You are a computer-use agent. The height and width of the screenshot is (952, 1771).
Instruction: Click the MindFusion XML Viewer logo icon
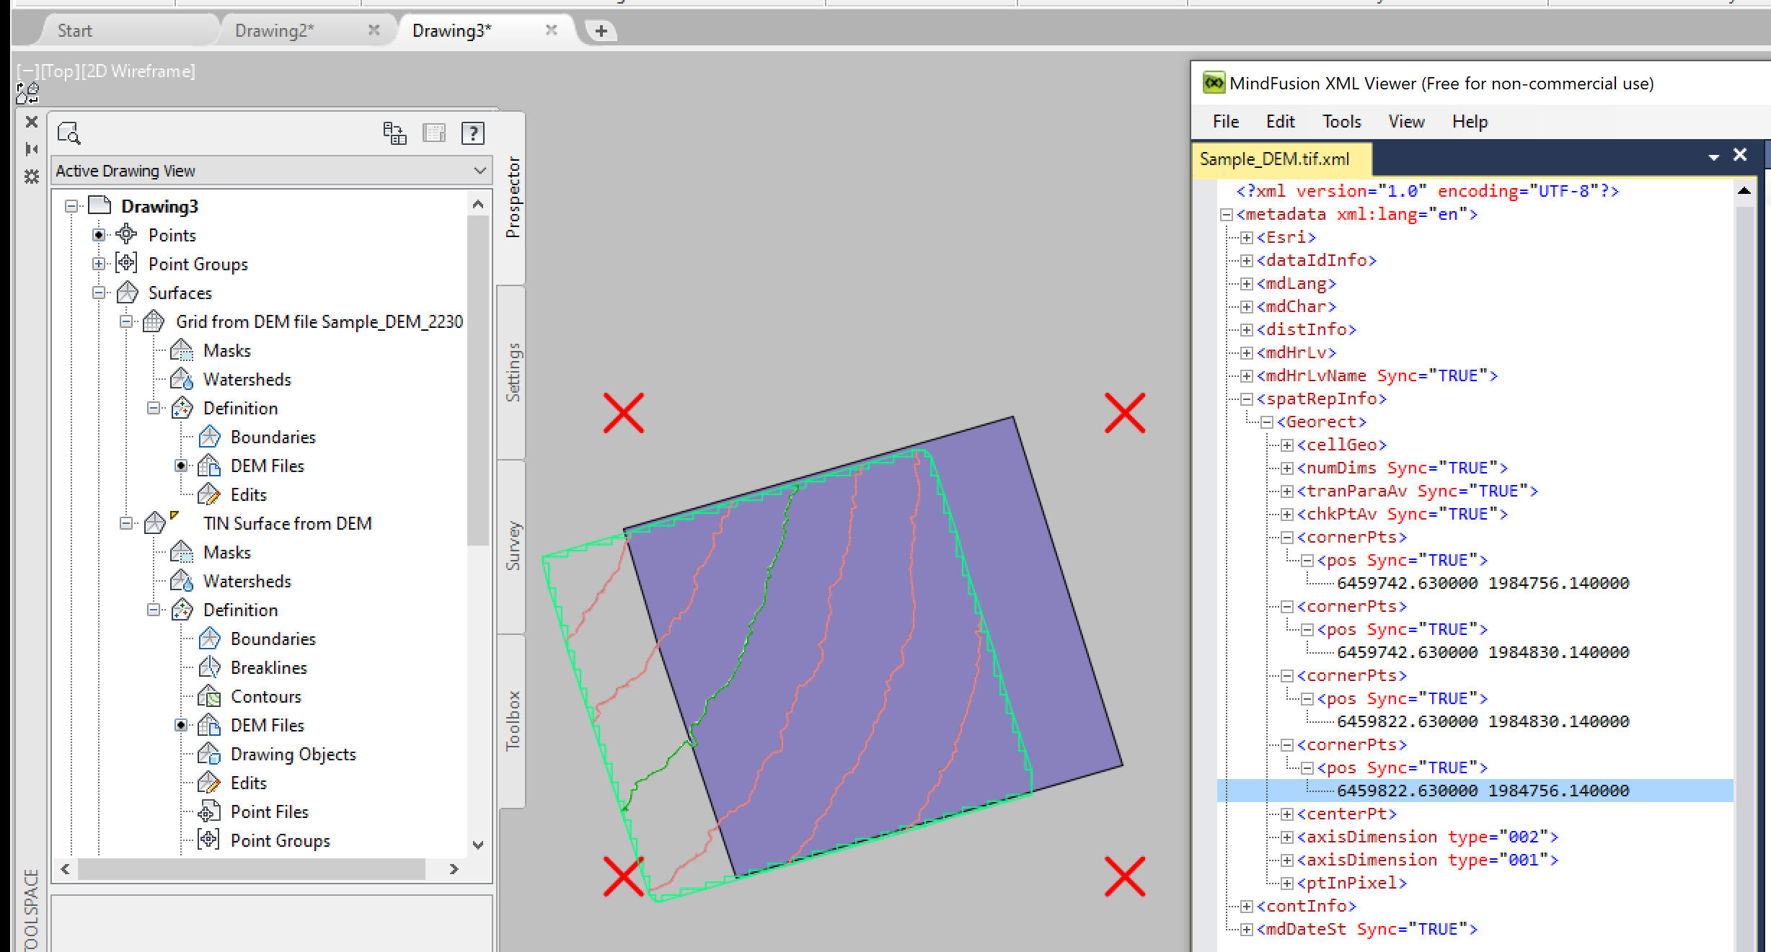tap(1215, 83)
